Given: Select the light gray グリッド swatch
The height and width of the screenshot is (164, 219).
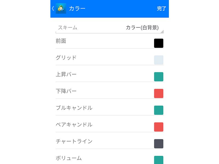Looking at the screenshot, I should [159, 60].
